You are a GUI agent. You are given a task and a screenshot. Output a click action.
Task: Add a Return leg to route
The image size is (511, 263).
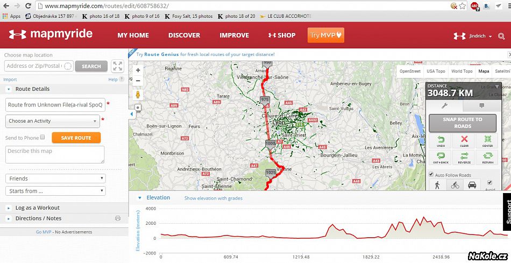click(x=487, y=157)
